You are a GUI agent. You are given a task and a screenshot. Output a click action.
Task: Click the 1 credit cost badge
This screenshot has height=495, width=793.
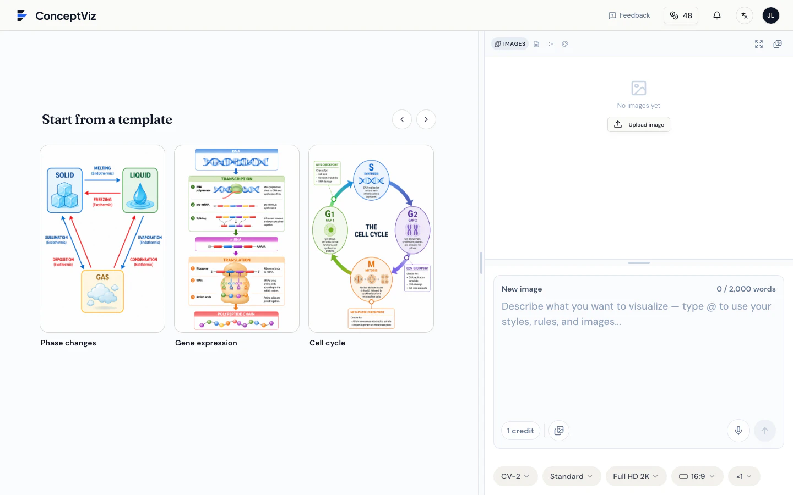pos(520,431)
